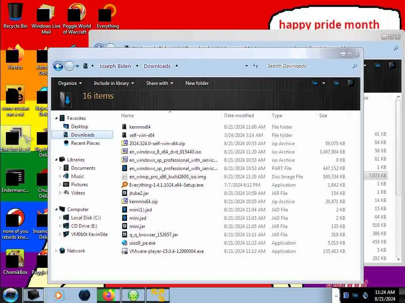This screenshot has height=303, width=405.
Task: Expand the Pictures library node
Action: (x=60, y=185)
